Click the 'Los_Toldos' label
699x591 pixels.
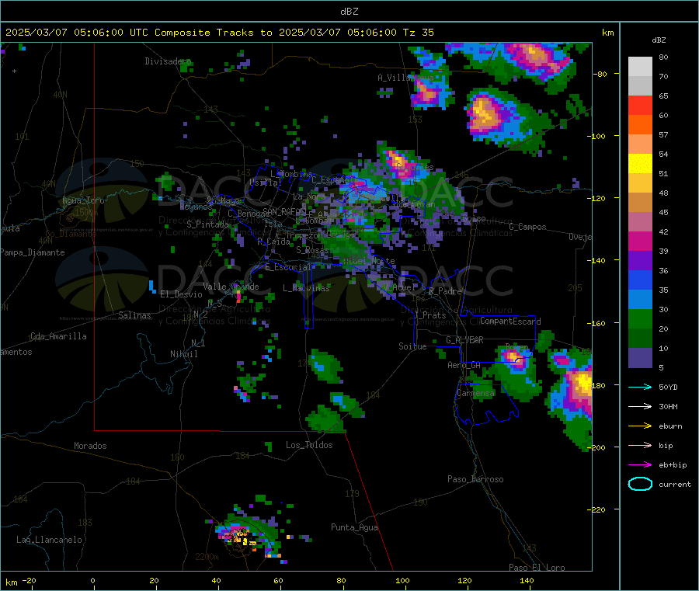[x=309, y=445]
